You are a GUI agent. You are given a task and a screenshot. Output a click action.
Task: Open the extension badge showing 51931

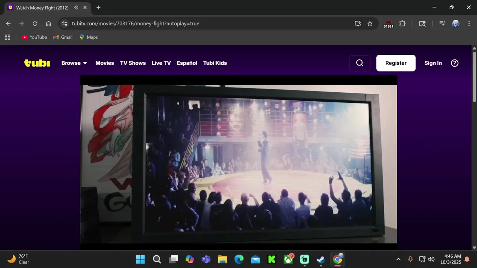coord(389,24)
